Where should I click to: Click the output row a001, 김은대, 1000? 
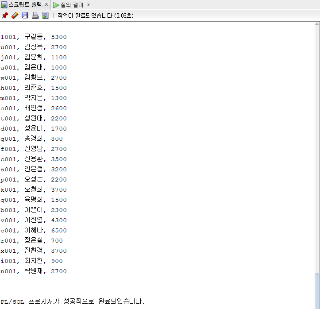[34, 68]
